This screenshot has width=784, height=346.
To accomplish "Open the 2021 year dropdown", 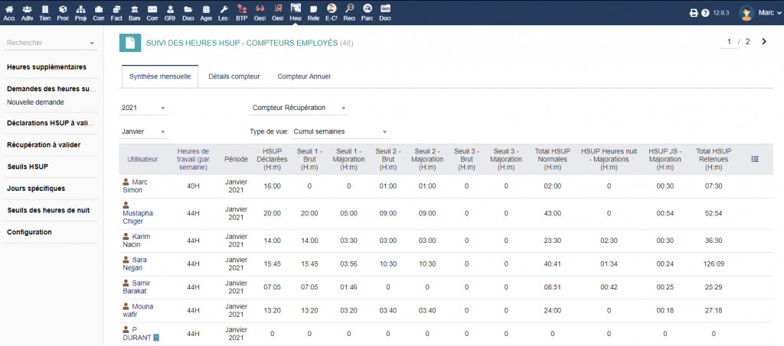I will point(144,108).
